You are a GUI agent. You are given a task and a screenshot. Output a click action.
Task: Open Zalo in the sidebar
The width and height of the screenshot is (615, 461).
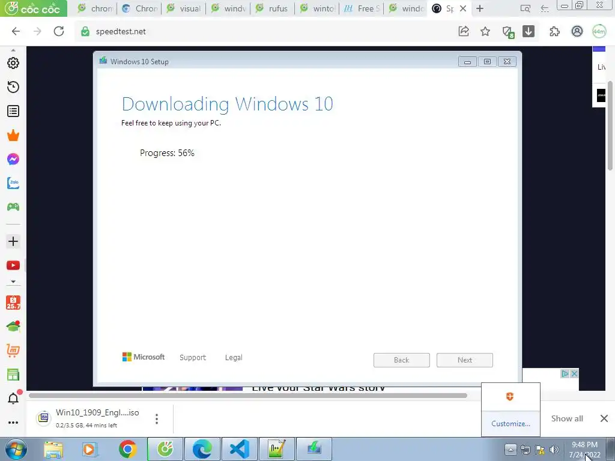click(x=13, y=182)
